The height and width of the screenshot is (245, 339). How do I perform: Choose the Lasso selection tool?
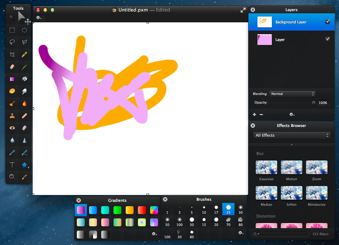(12, 42)
